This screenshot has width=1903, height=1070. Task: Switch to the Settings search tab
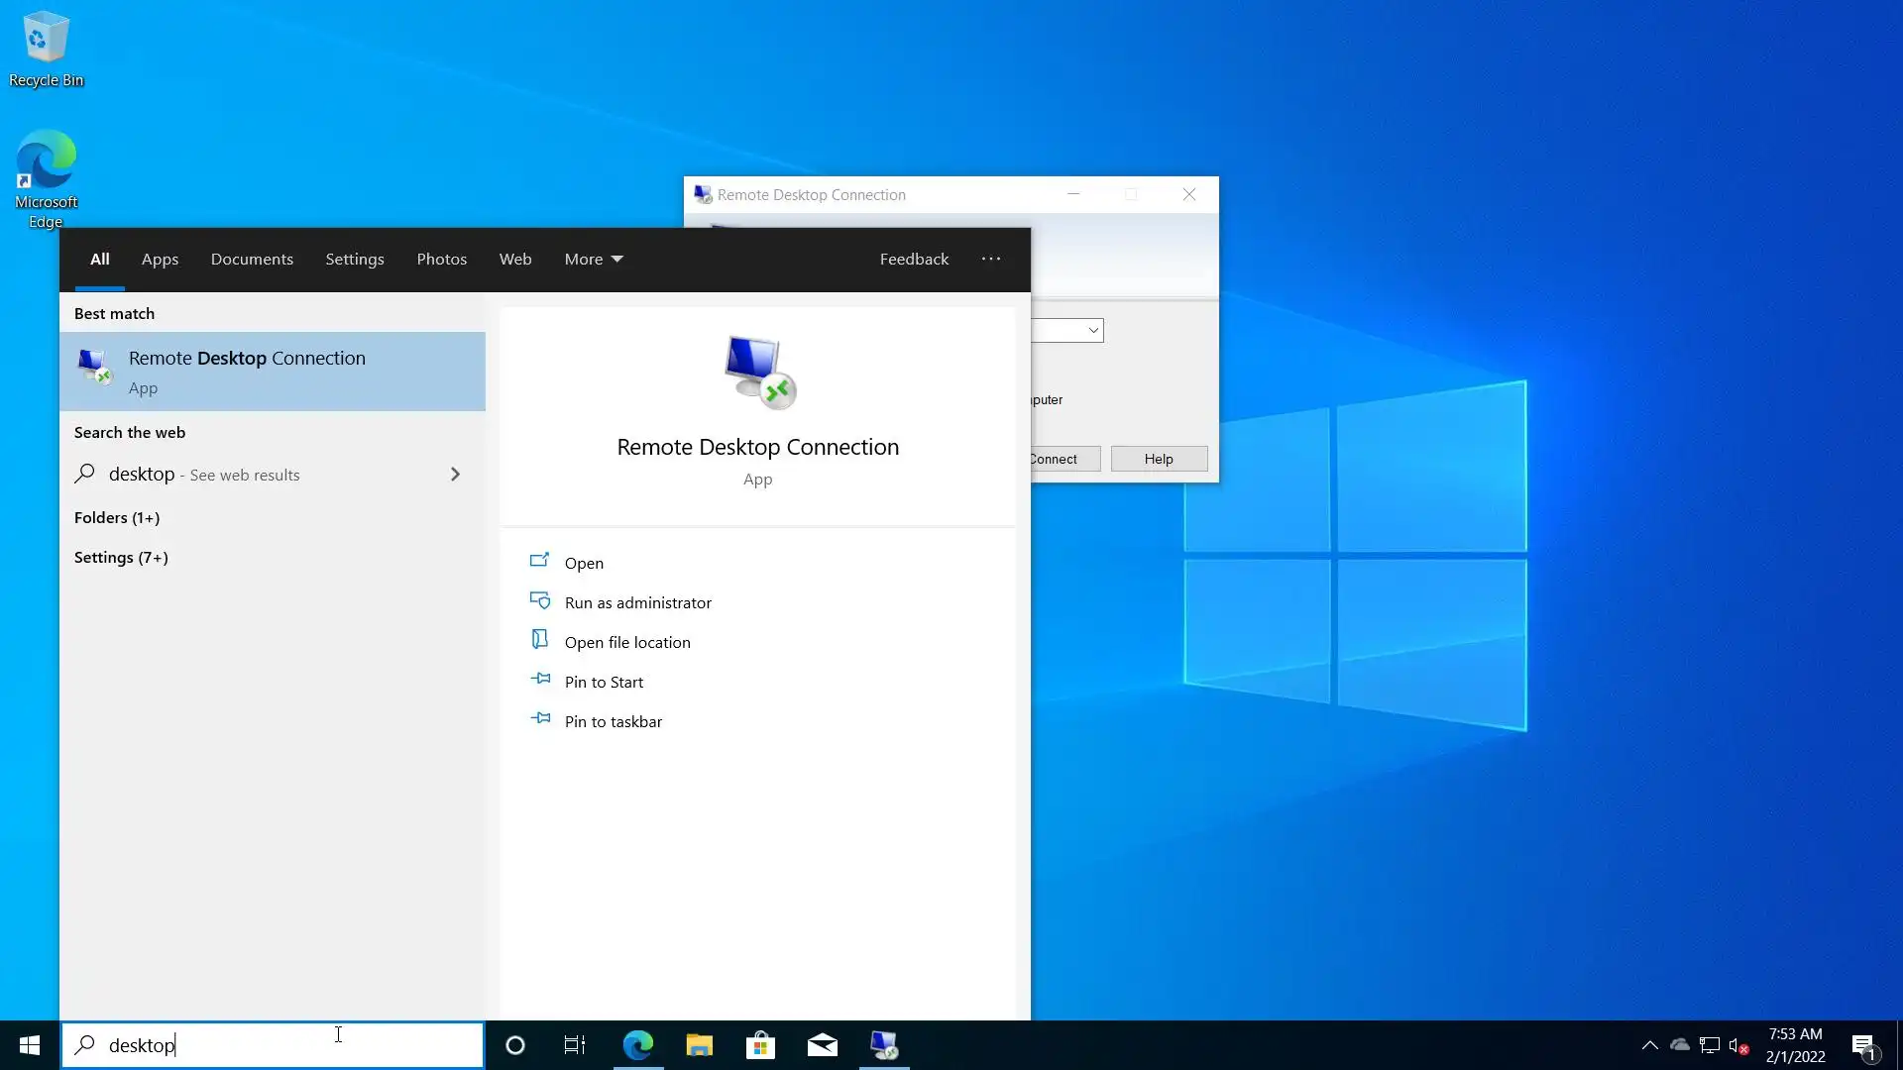tap(354, 259)
